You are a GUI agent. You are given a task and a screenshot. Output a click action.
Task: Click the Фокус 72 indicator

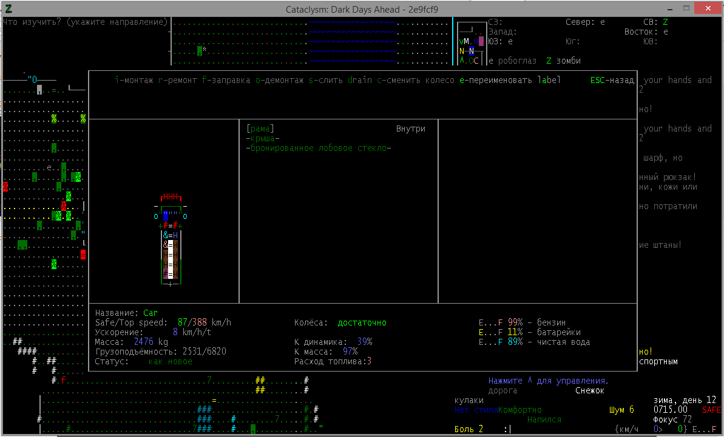(672, 419)
